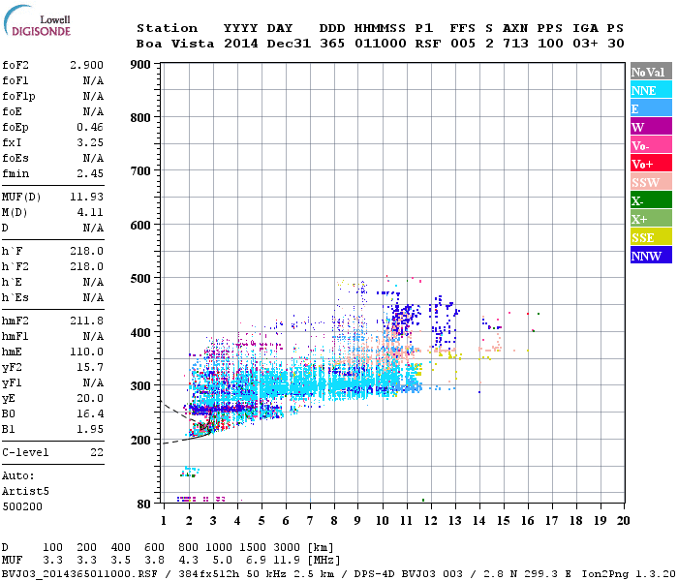
Task: Click the 500200 code under Artist5
Action: click(22, 506)
